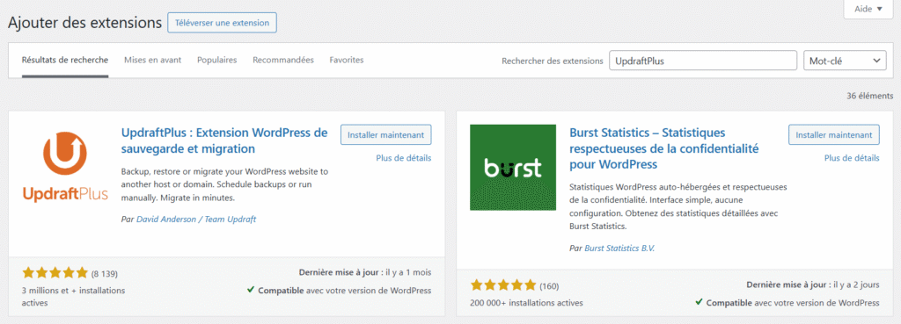Screen dimensions: 901x324
Task: Click the 36 éléments count text
Action: tap(870, 96)
